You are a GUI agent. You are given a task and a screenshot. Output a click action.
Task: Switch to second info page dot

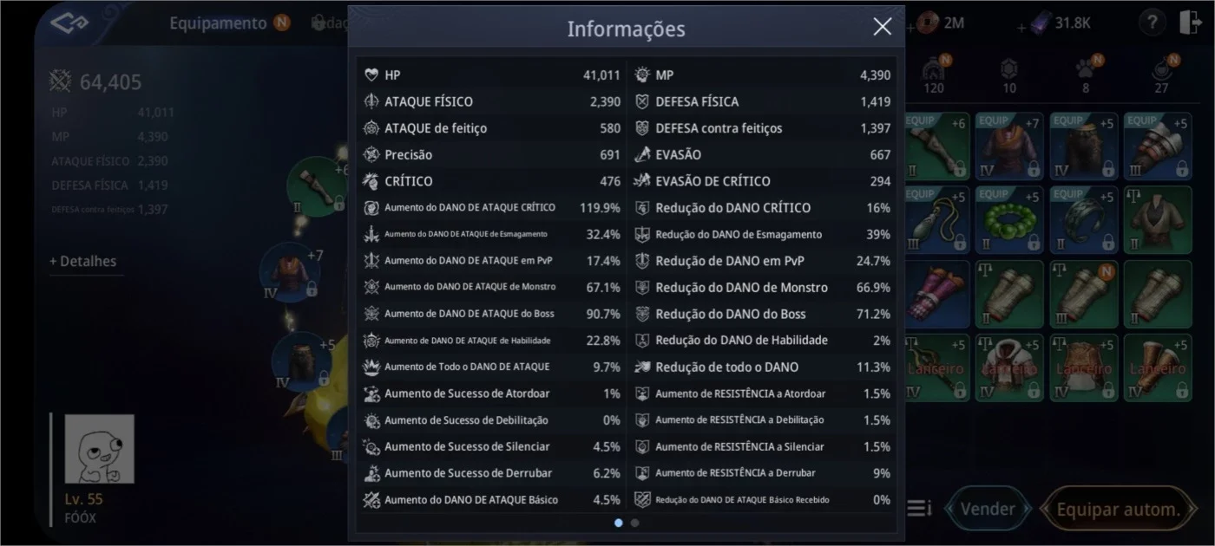point(634,523)
